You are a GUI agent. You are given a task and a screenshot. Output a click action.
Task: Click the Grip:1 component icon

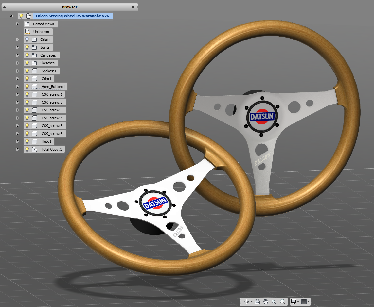pos(35,79)
